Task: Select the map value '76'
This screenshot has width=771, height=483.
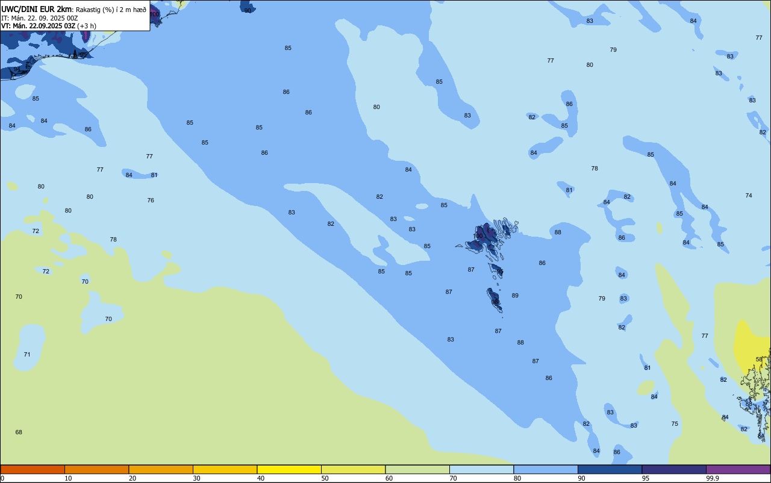Action: (151, 201)
